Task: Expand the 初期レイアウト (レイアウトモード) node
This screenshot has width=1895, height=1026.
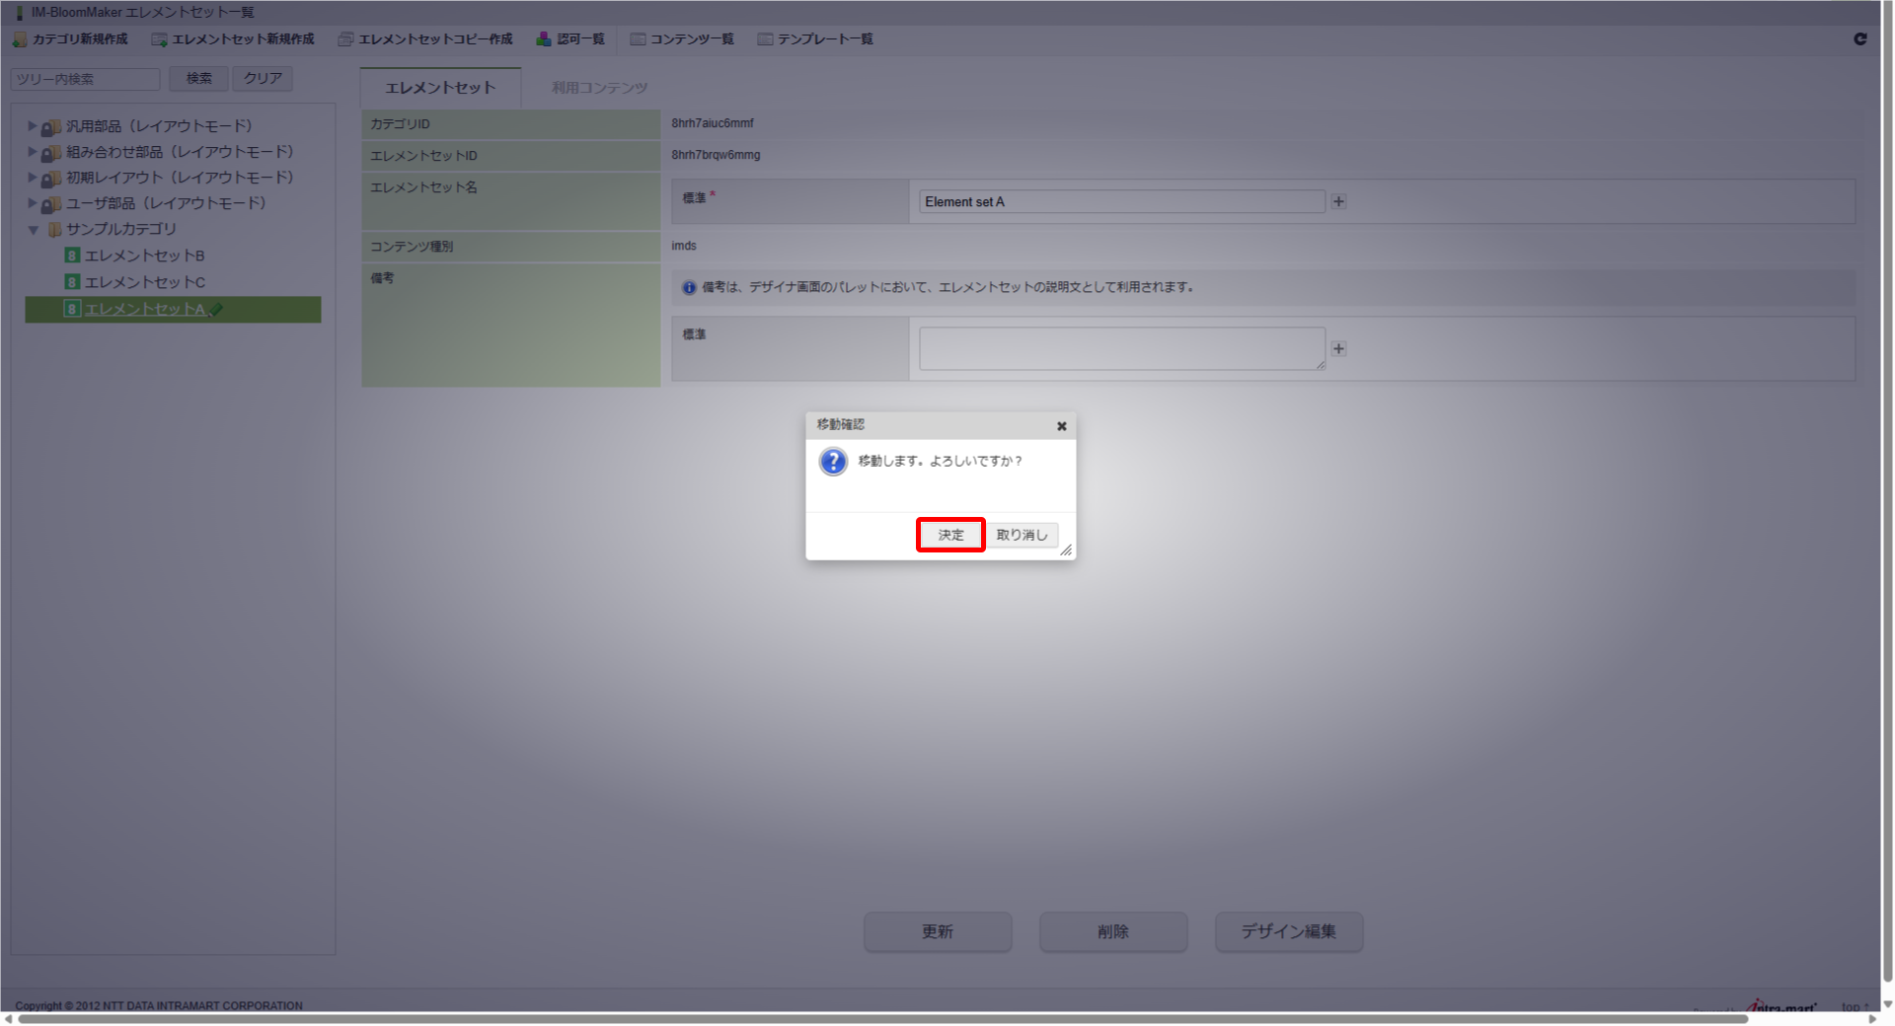Action: 32,178
